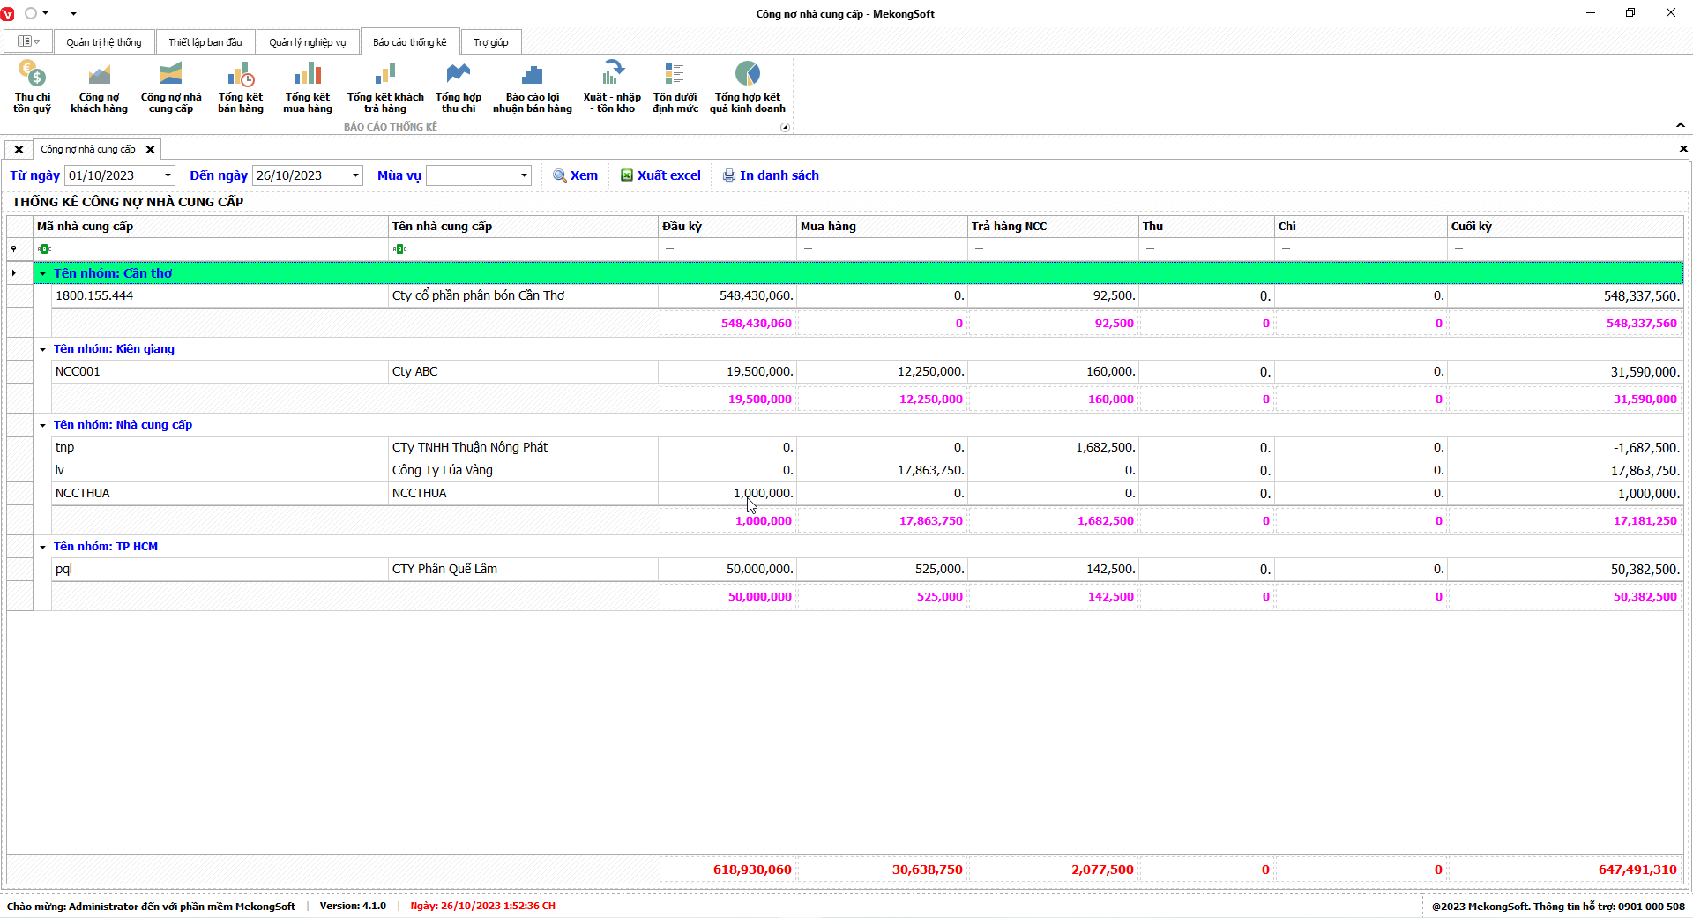
Task: Open Báo cáo lợi nhuận bán hàng
Action: [x=533, y=87]
